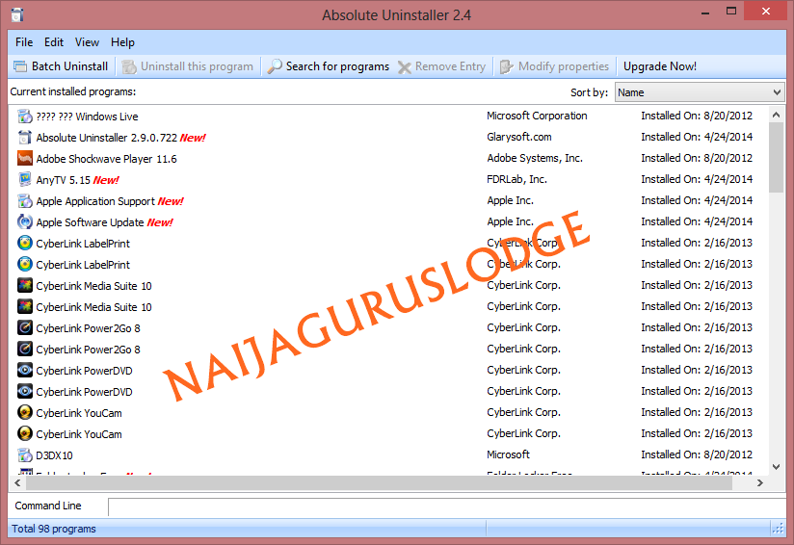Open the Help menu
Screen dimensions: 794x545
point(122,42)
